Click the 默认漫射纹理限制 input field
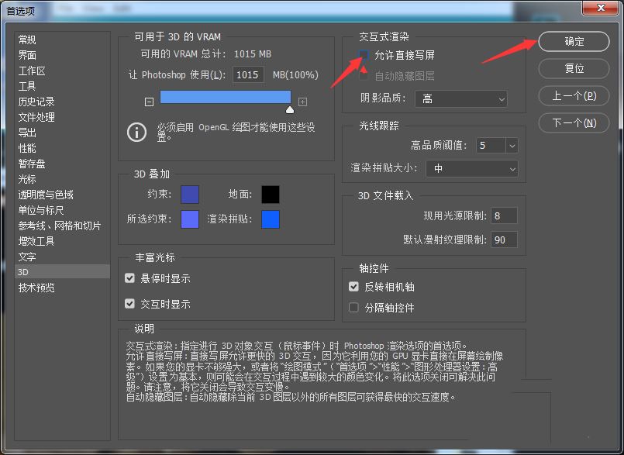 (x=504, y=240)
